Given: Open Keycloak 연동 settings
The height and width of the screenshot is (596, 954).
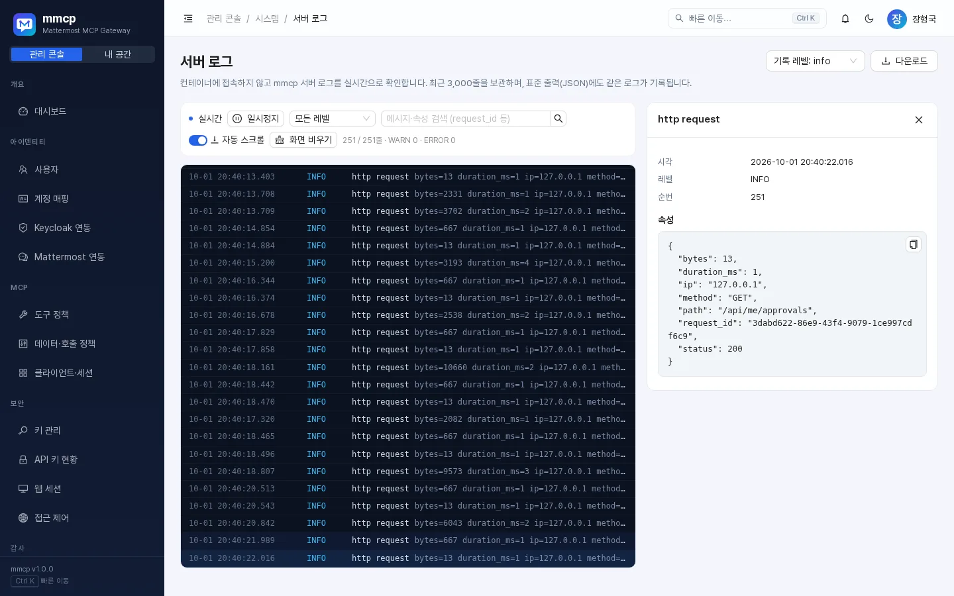Looking at the screenshot, I should point(82,228).
